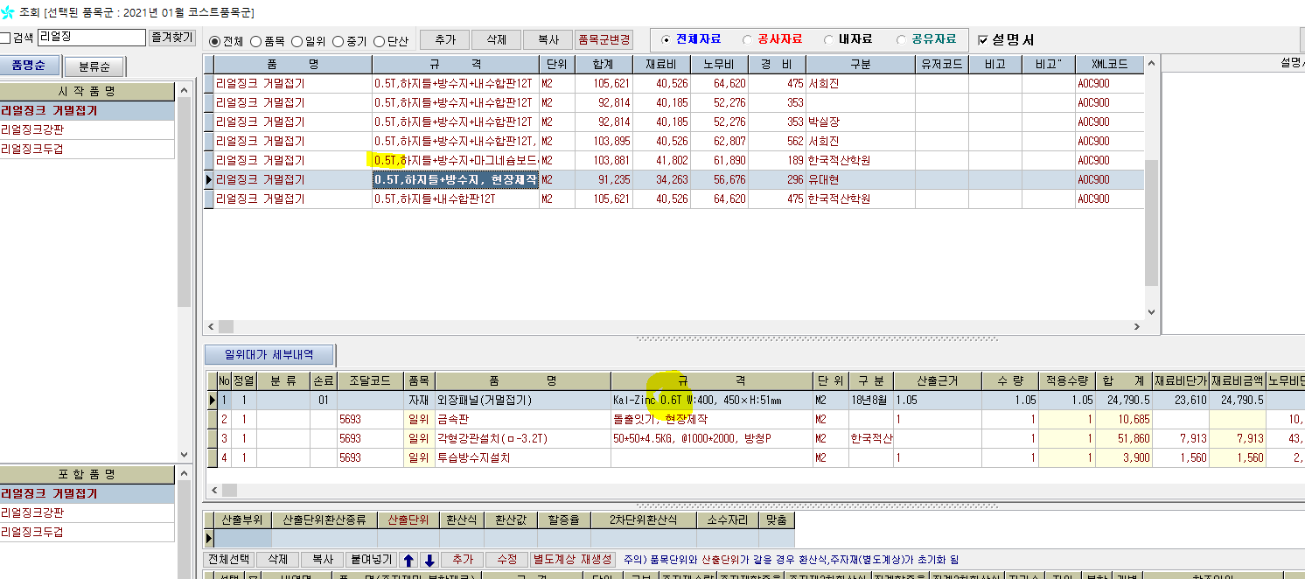Uncheck the 설명서 checkbox
This screenshot has width=1305, height=579.
coord(983,40)
